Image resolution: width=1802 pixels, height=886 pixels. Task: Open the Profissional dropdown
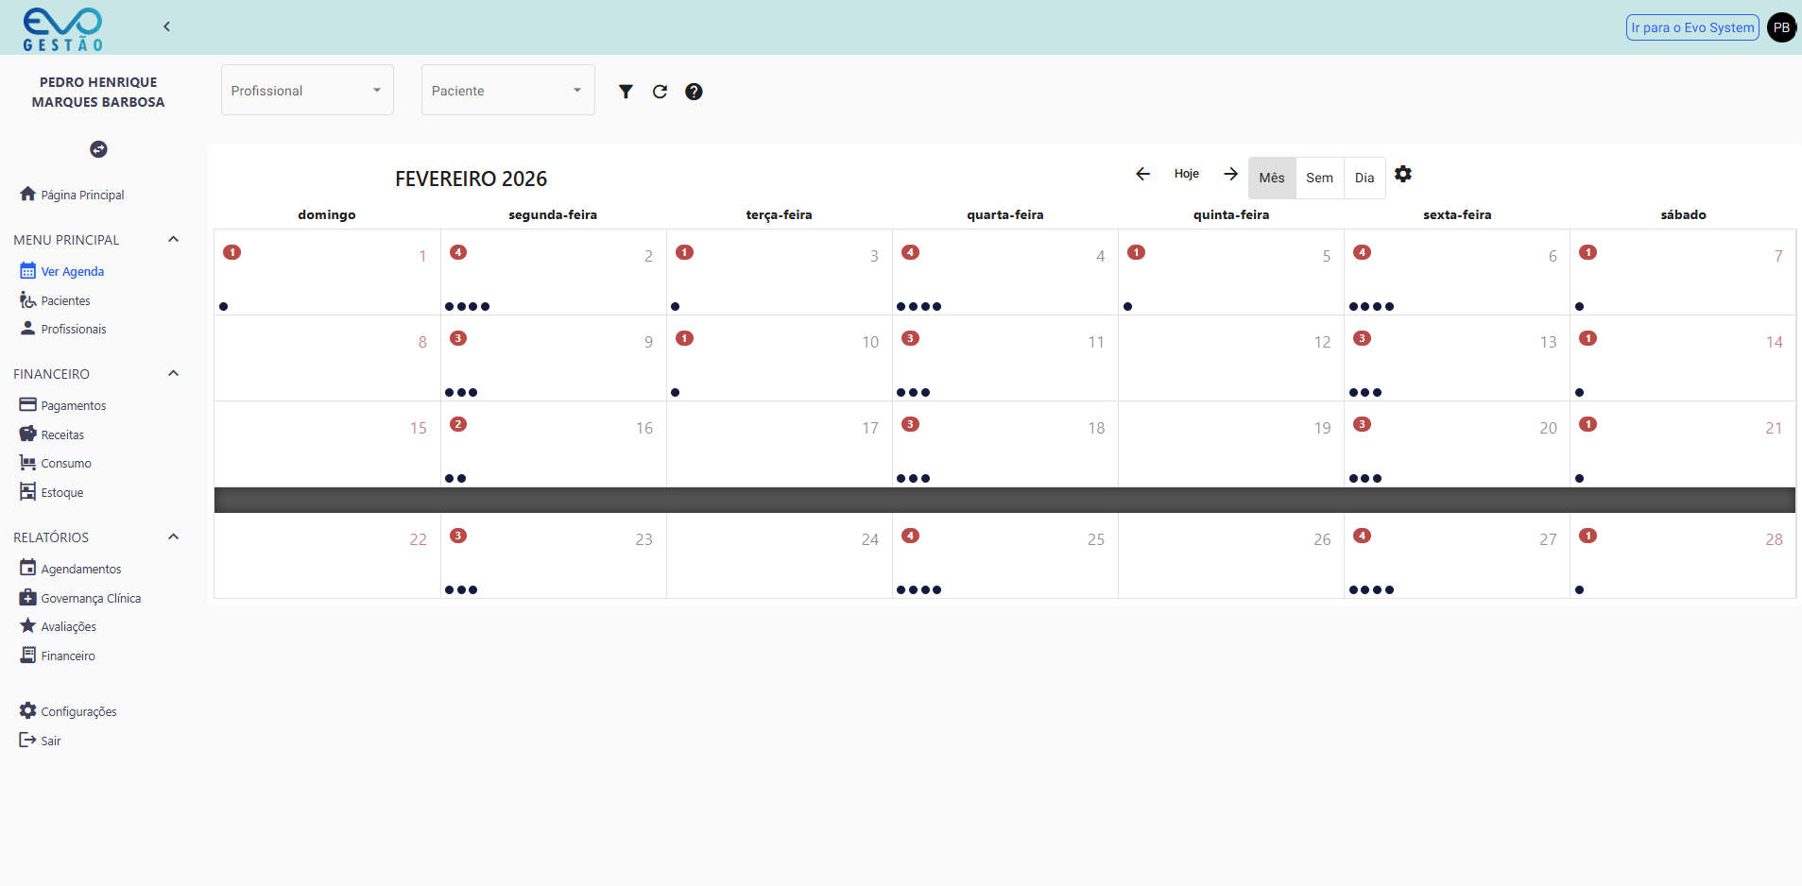pyautogui.click(x=307, y=91)
